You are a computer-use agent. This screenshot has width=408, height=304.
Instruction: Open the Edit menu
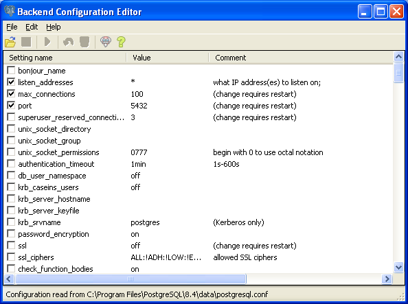click(32, 27)
